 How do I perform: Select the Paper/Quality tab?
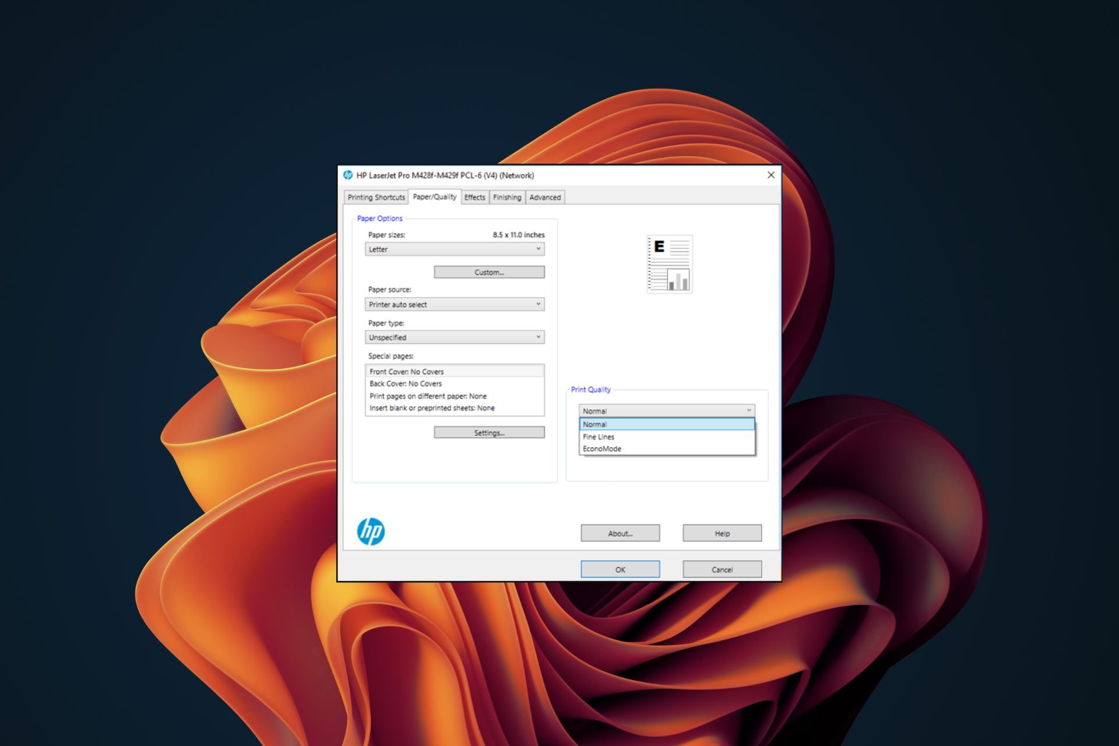tap(435, 197)
